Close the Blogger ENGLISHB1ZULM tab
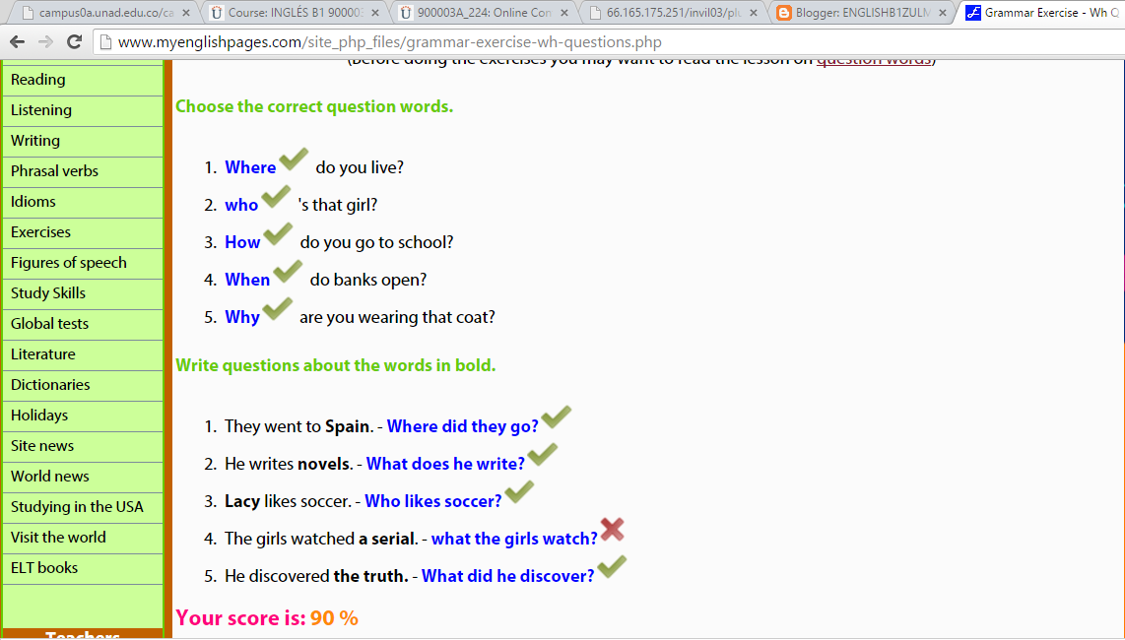 (x=943, y=13)
